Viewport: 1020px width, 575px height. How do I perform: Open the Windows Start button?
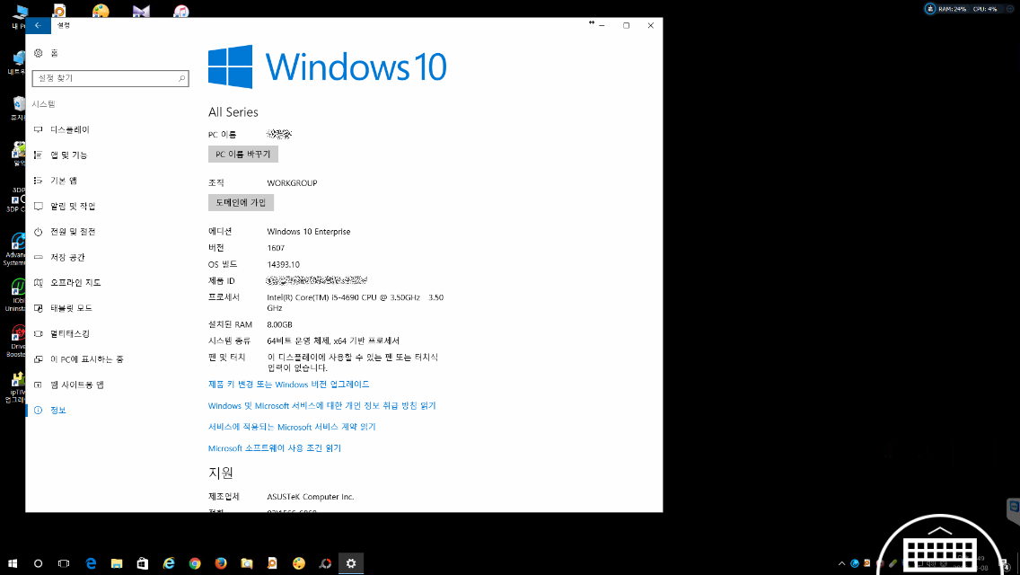13,563
